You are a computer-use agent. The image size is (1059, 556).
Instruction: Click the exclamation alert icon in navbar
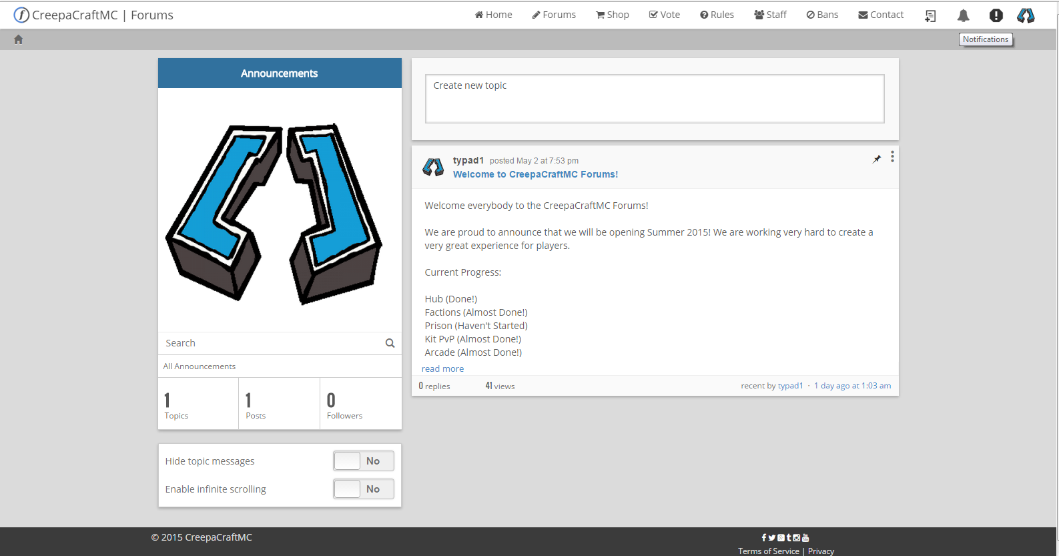point(996,15)
